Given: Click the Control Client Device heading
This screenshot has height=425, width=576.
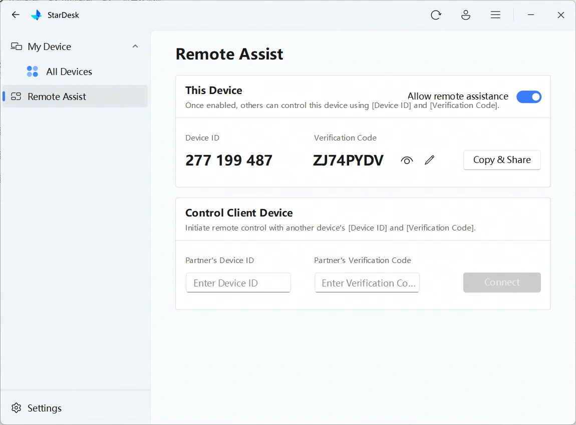Looking at the screenshot, I should (239, 212).
